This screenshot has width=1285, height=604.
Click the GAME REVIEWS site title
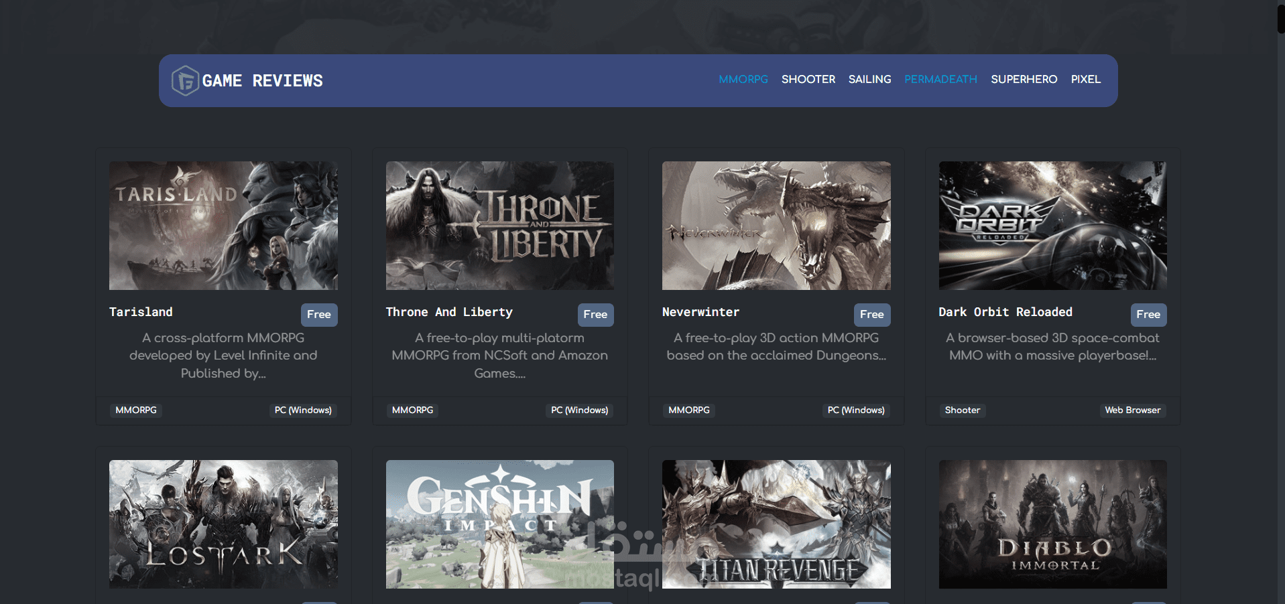pyautogui.click(x=262, y=80)
